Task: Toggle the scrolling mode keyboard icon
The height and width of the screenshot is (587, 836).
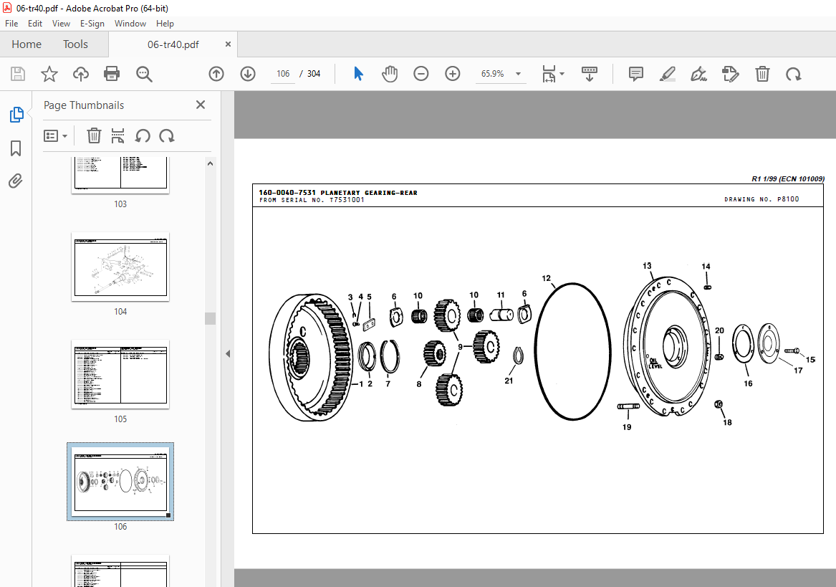Action: [589, 74]
